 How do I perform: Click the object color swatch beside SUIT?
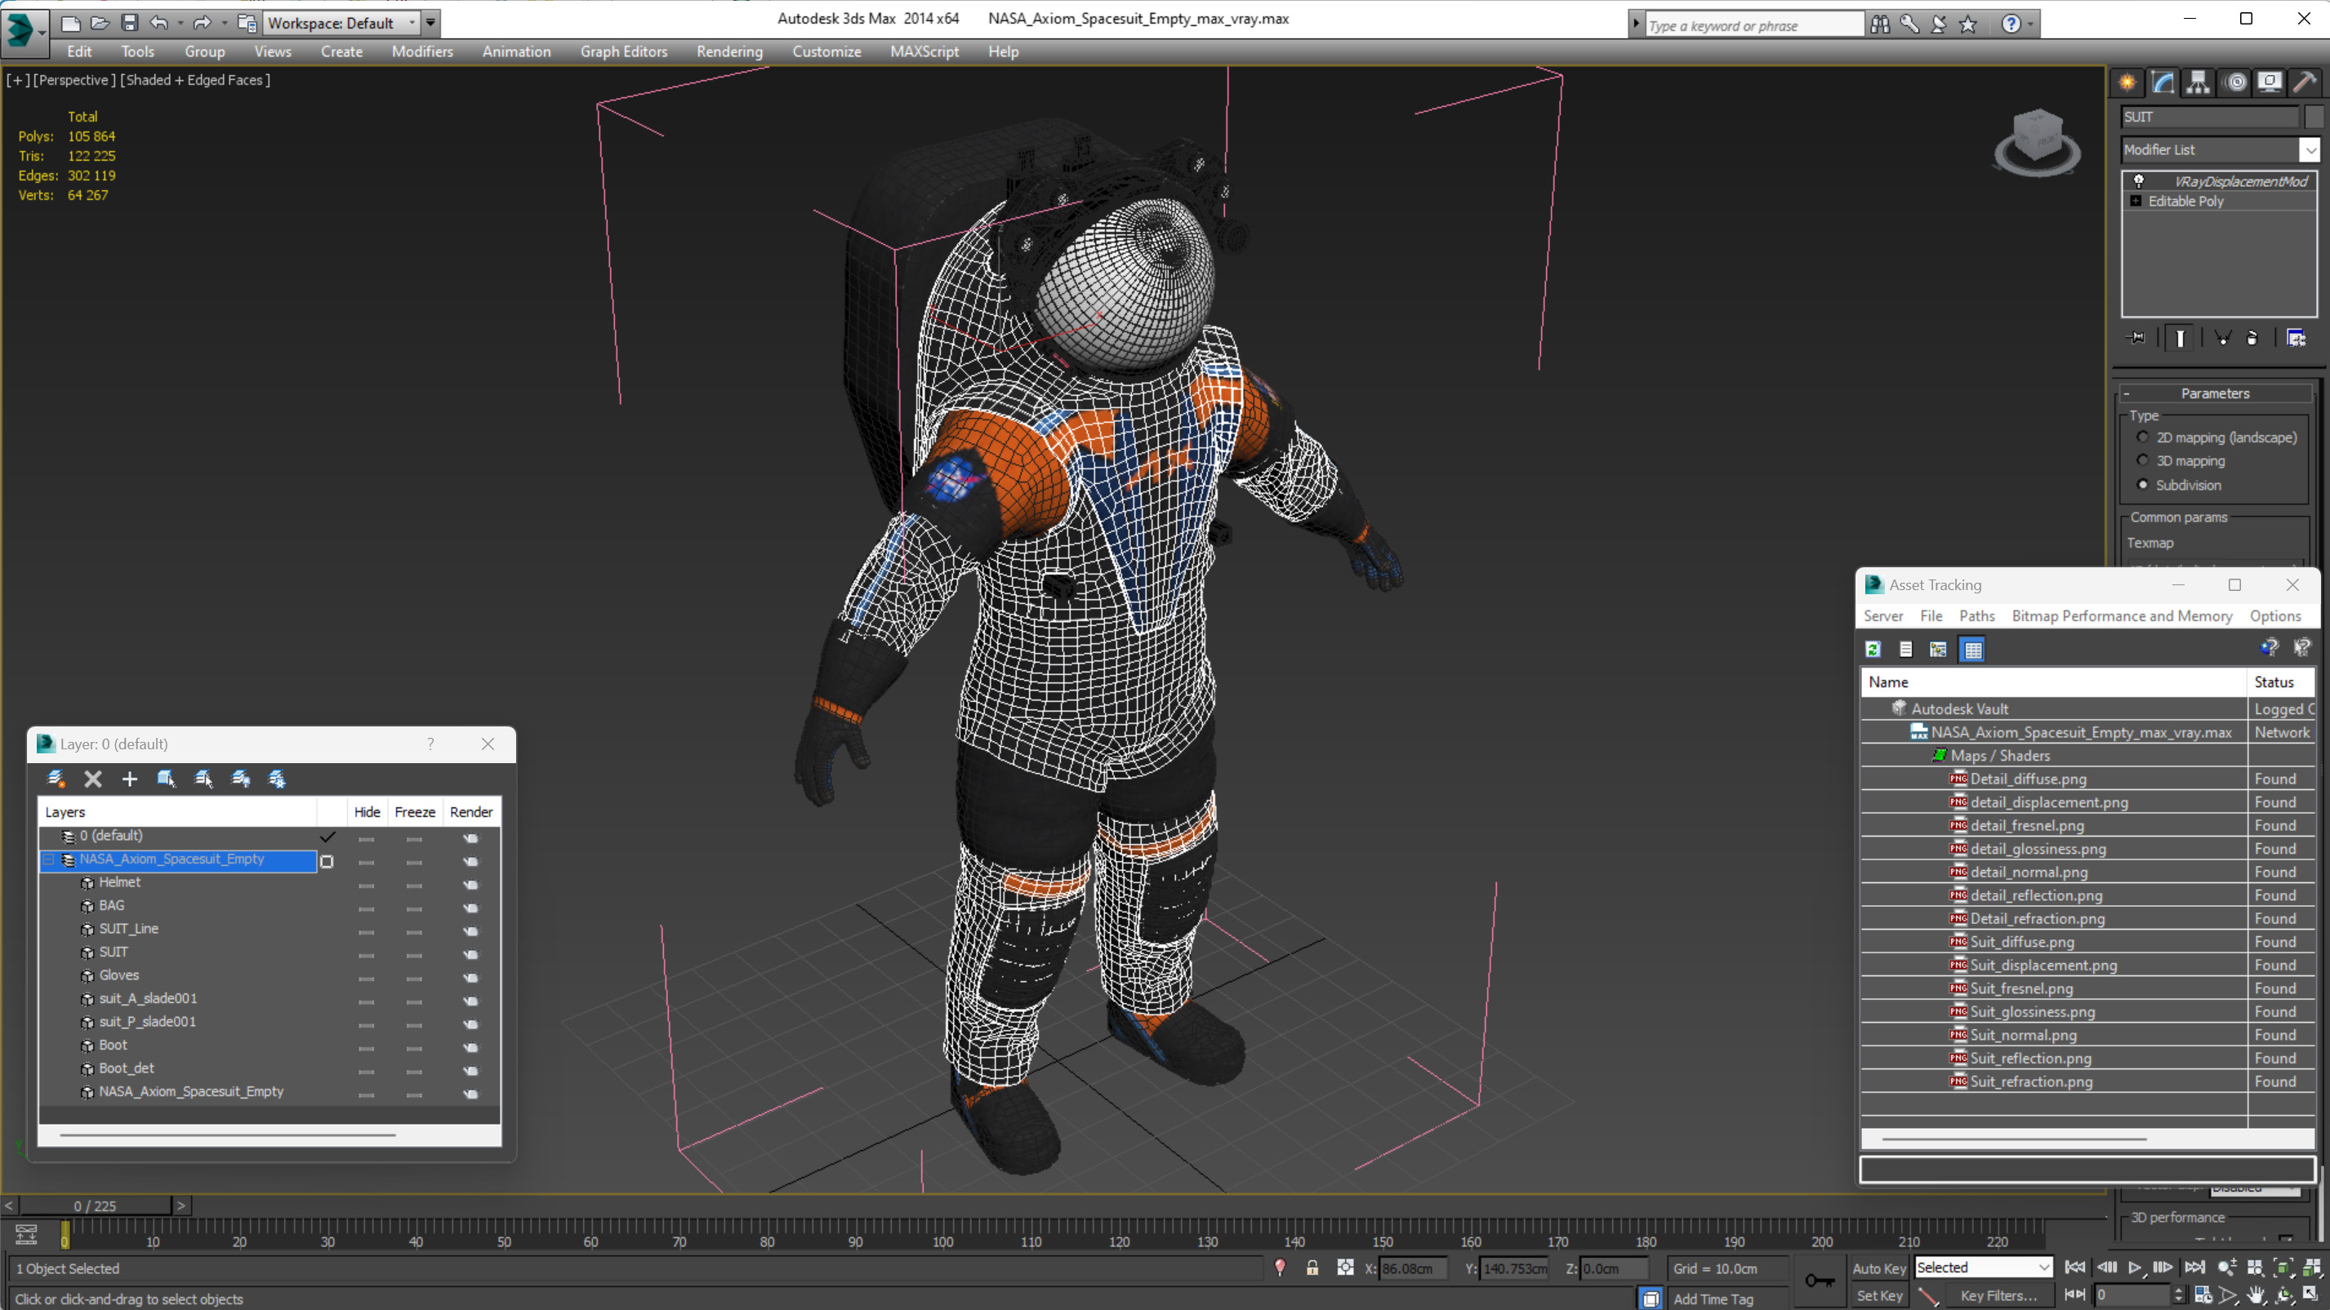click(x=2314, y=117)
